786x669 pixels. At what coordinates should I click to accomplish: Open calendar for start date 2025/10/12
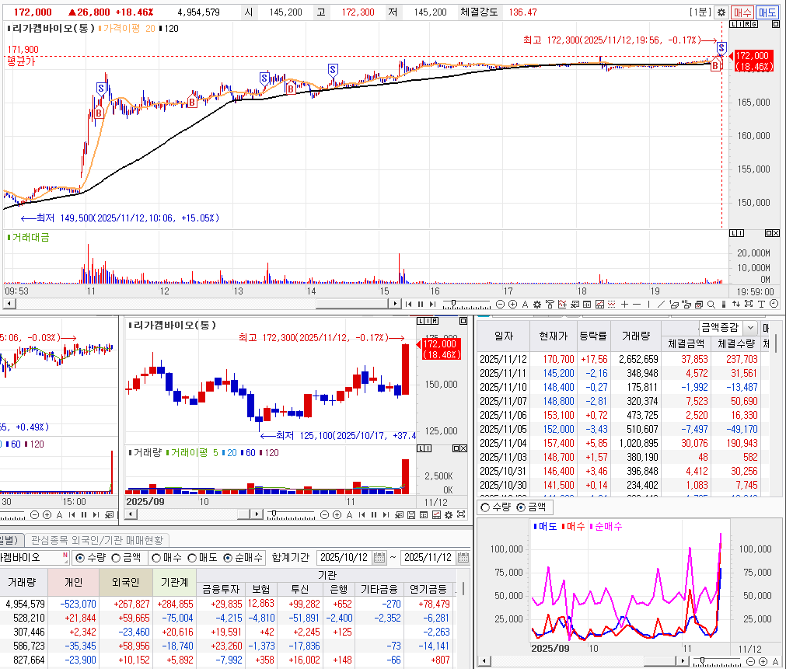pyautogui.click(x=379, y=557)
